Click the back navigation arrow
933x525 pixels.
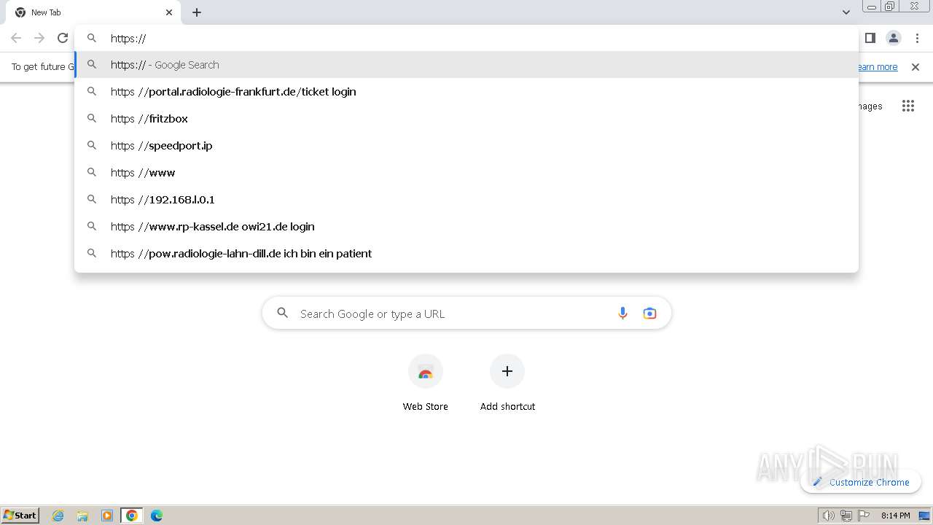(16, 38)
